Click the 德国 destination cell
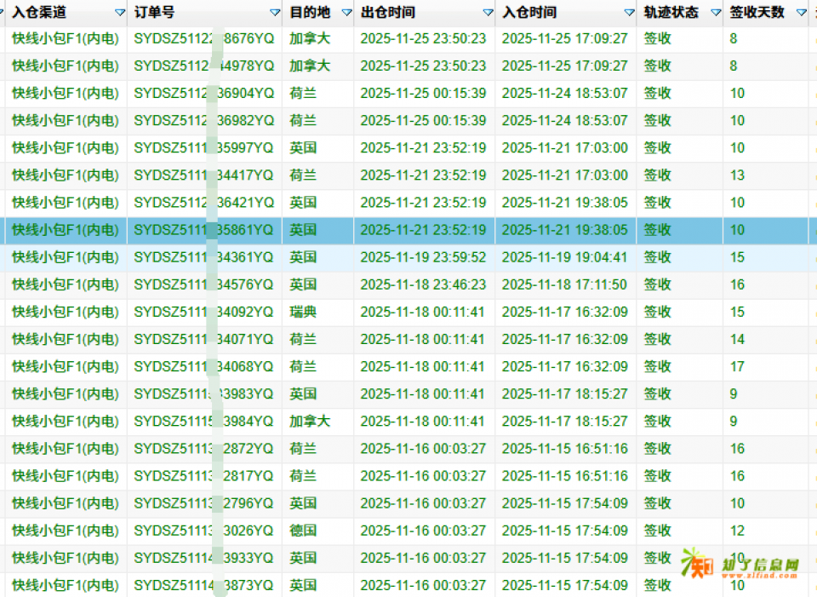This screenshot has height=597, width=817. tap(303, 531)
